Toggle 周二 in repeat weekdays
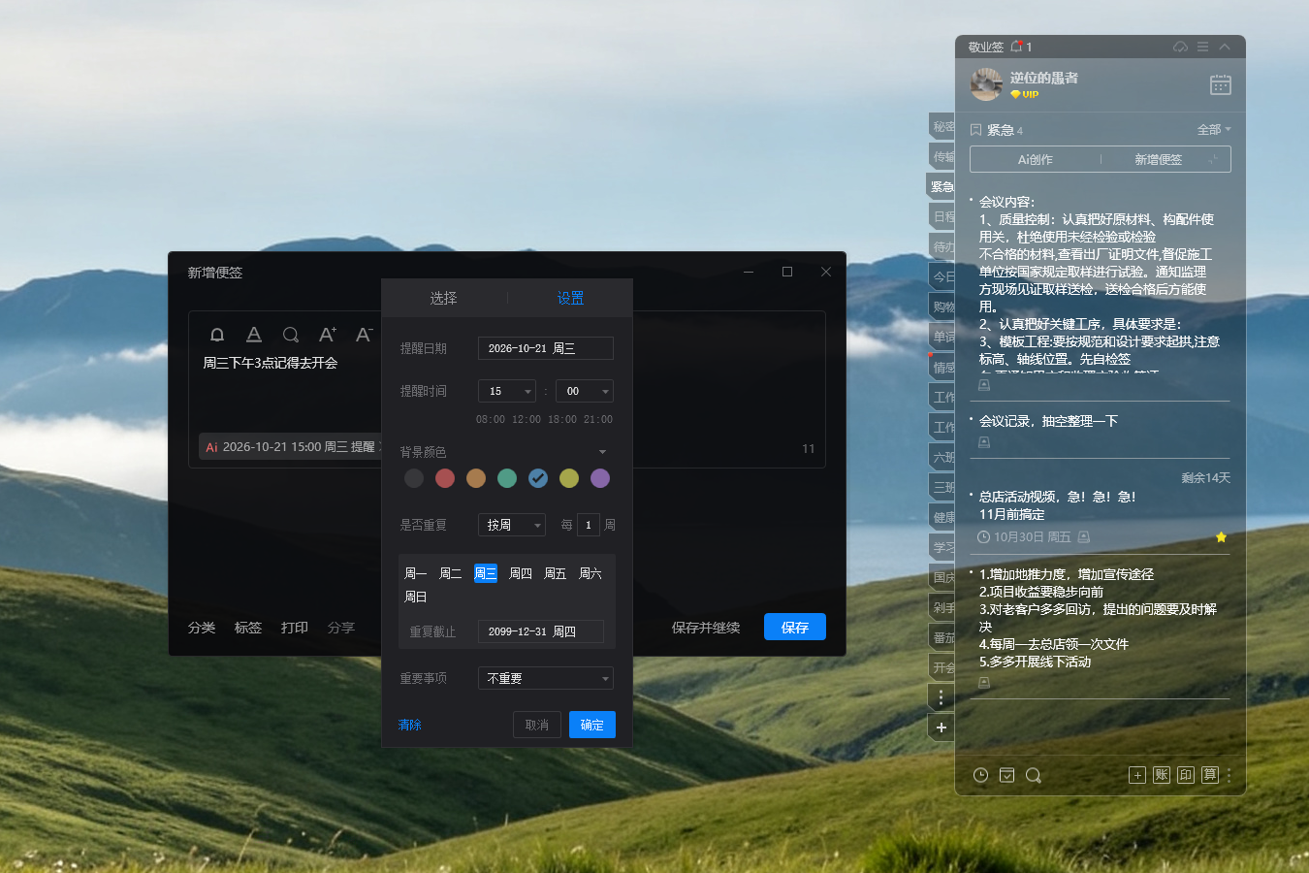 point(450,573)
